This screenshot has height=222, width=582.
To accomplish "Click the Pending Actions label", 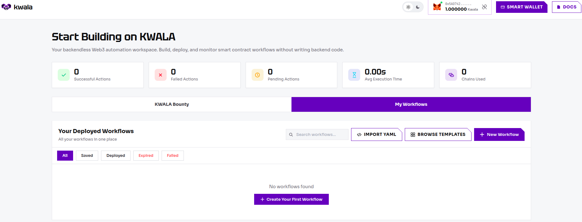I will click(284, 79).
